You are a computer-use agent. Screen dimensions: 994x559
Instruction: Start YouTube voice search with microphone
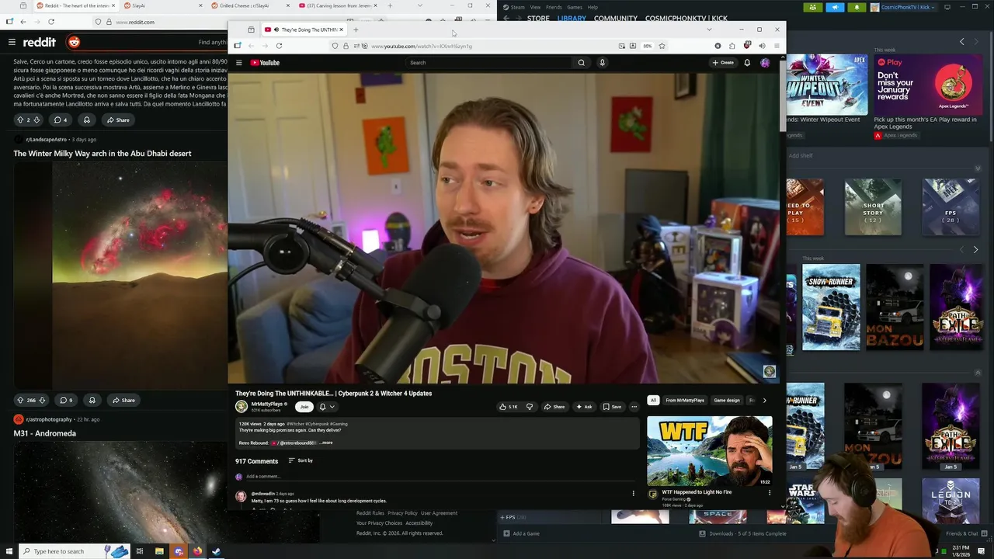602,63
